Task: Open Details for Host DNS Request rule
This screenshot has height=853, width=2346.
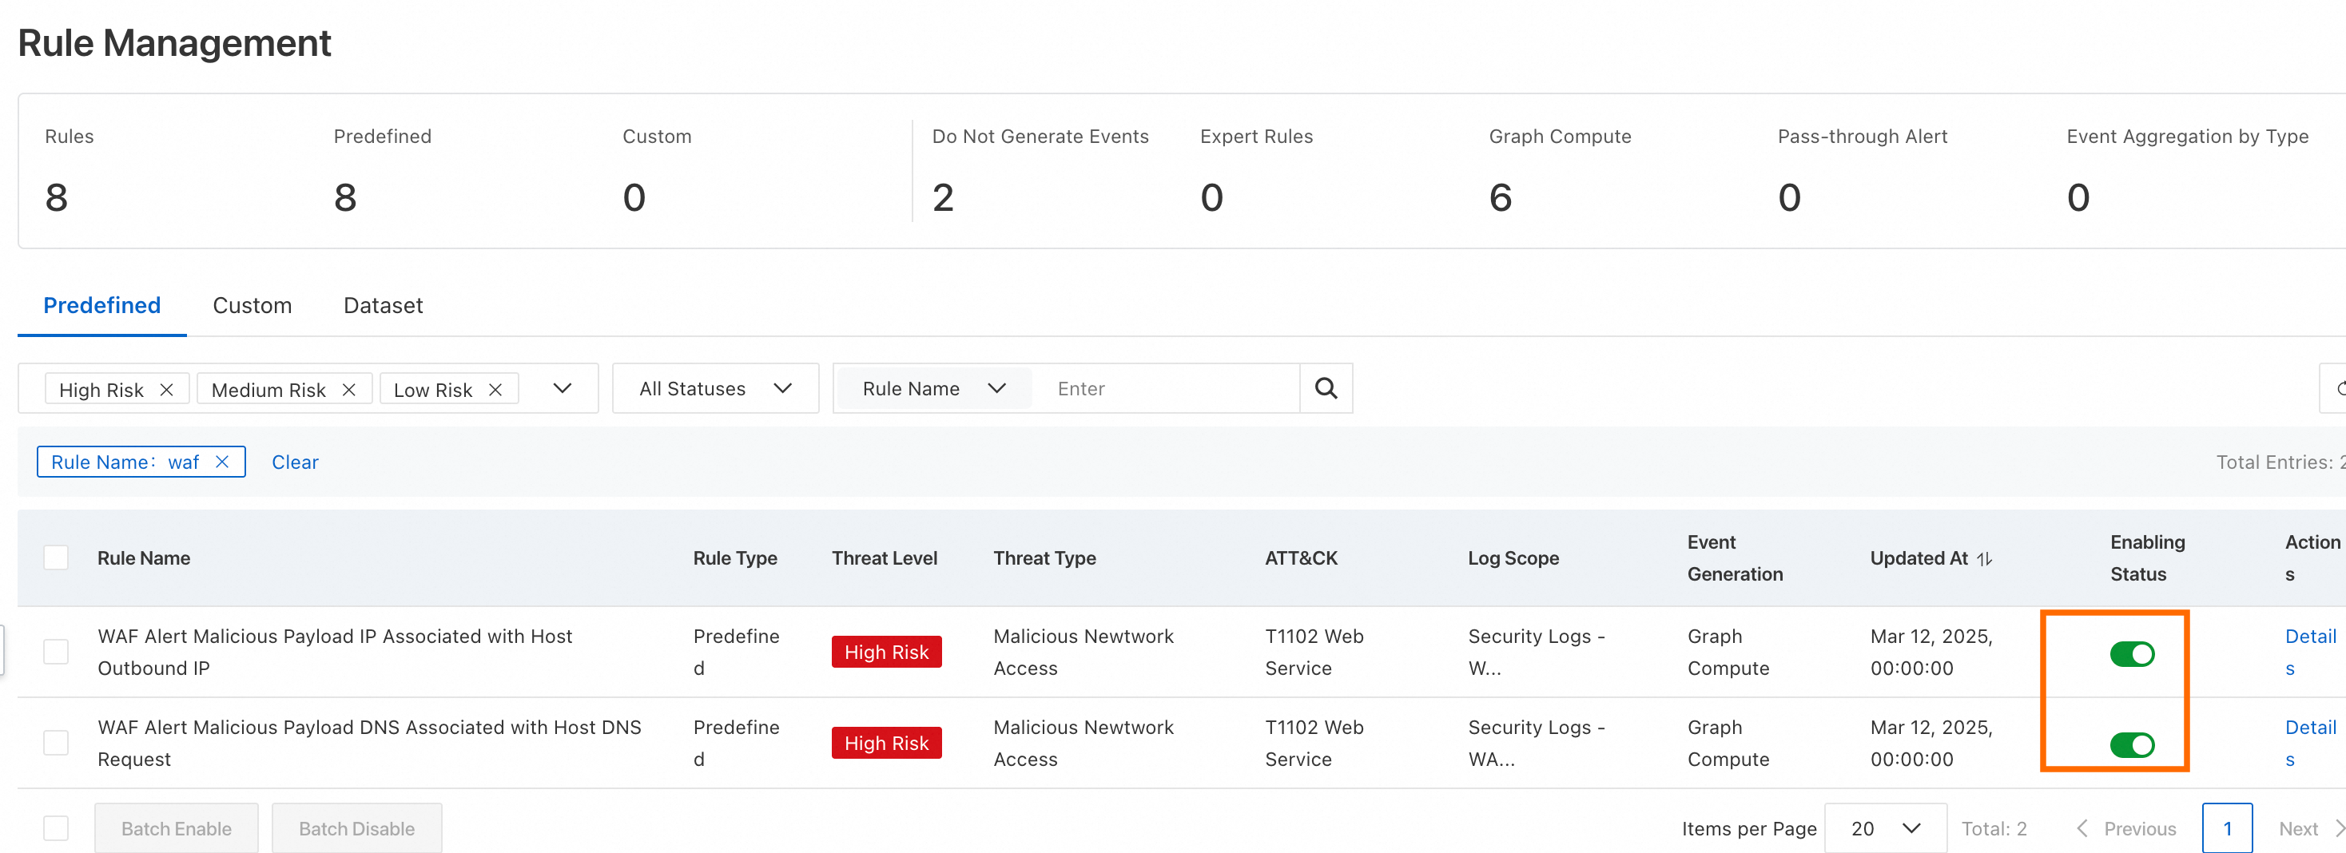Action: [2311, 743]
